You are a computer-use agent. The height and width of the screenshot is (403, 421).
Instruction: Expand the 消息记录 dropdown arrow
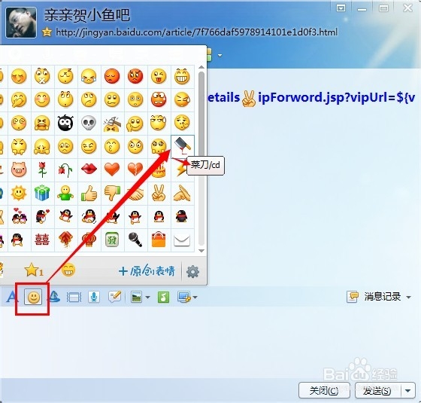point(408,298)
